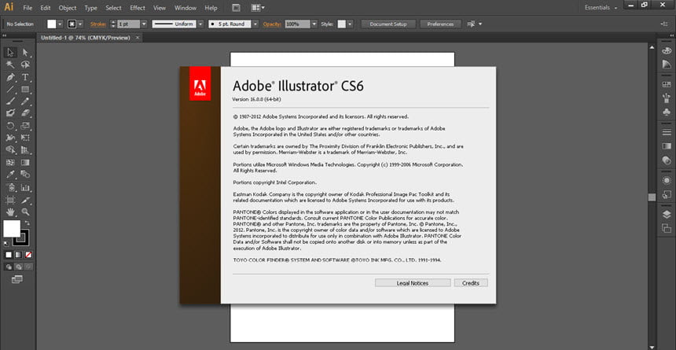Click the Fill color box in Tools panel
This screenshot has width=676, height=350.
[x=12, y=229]
